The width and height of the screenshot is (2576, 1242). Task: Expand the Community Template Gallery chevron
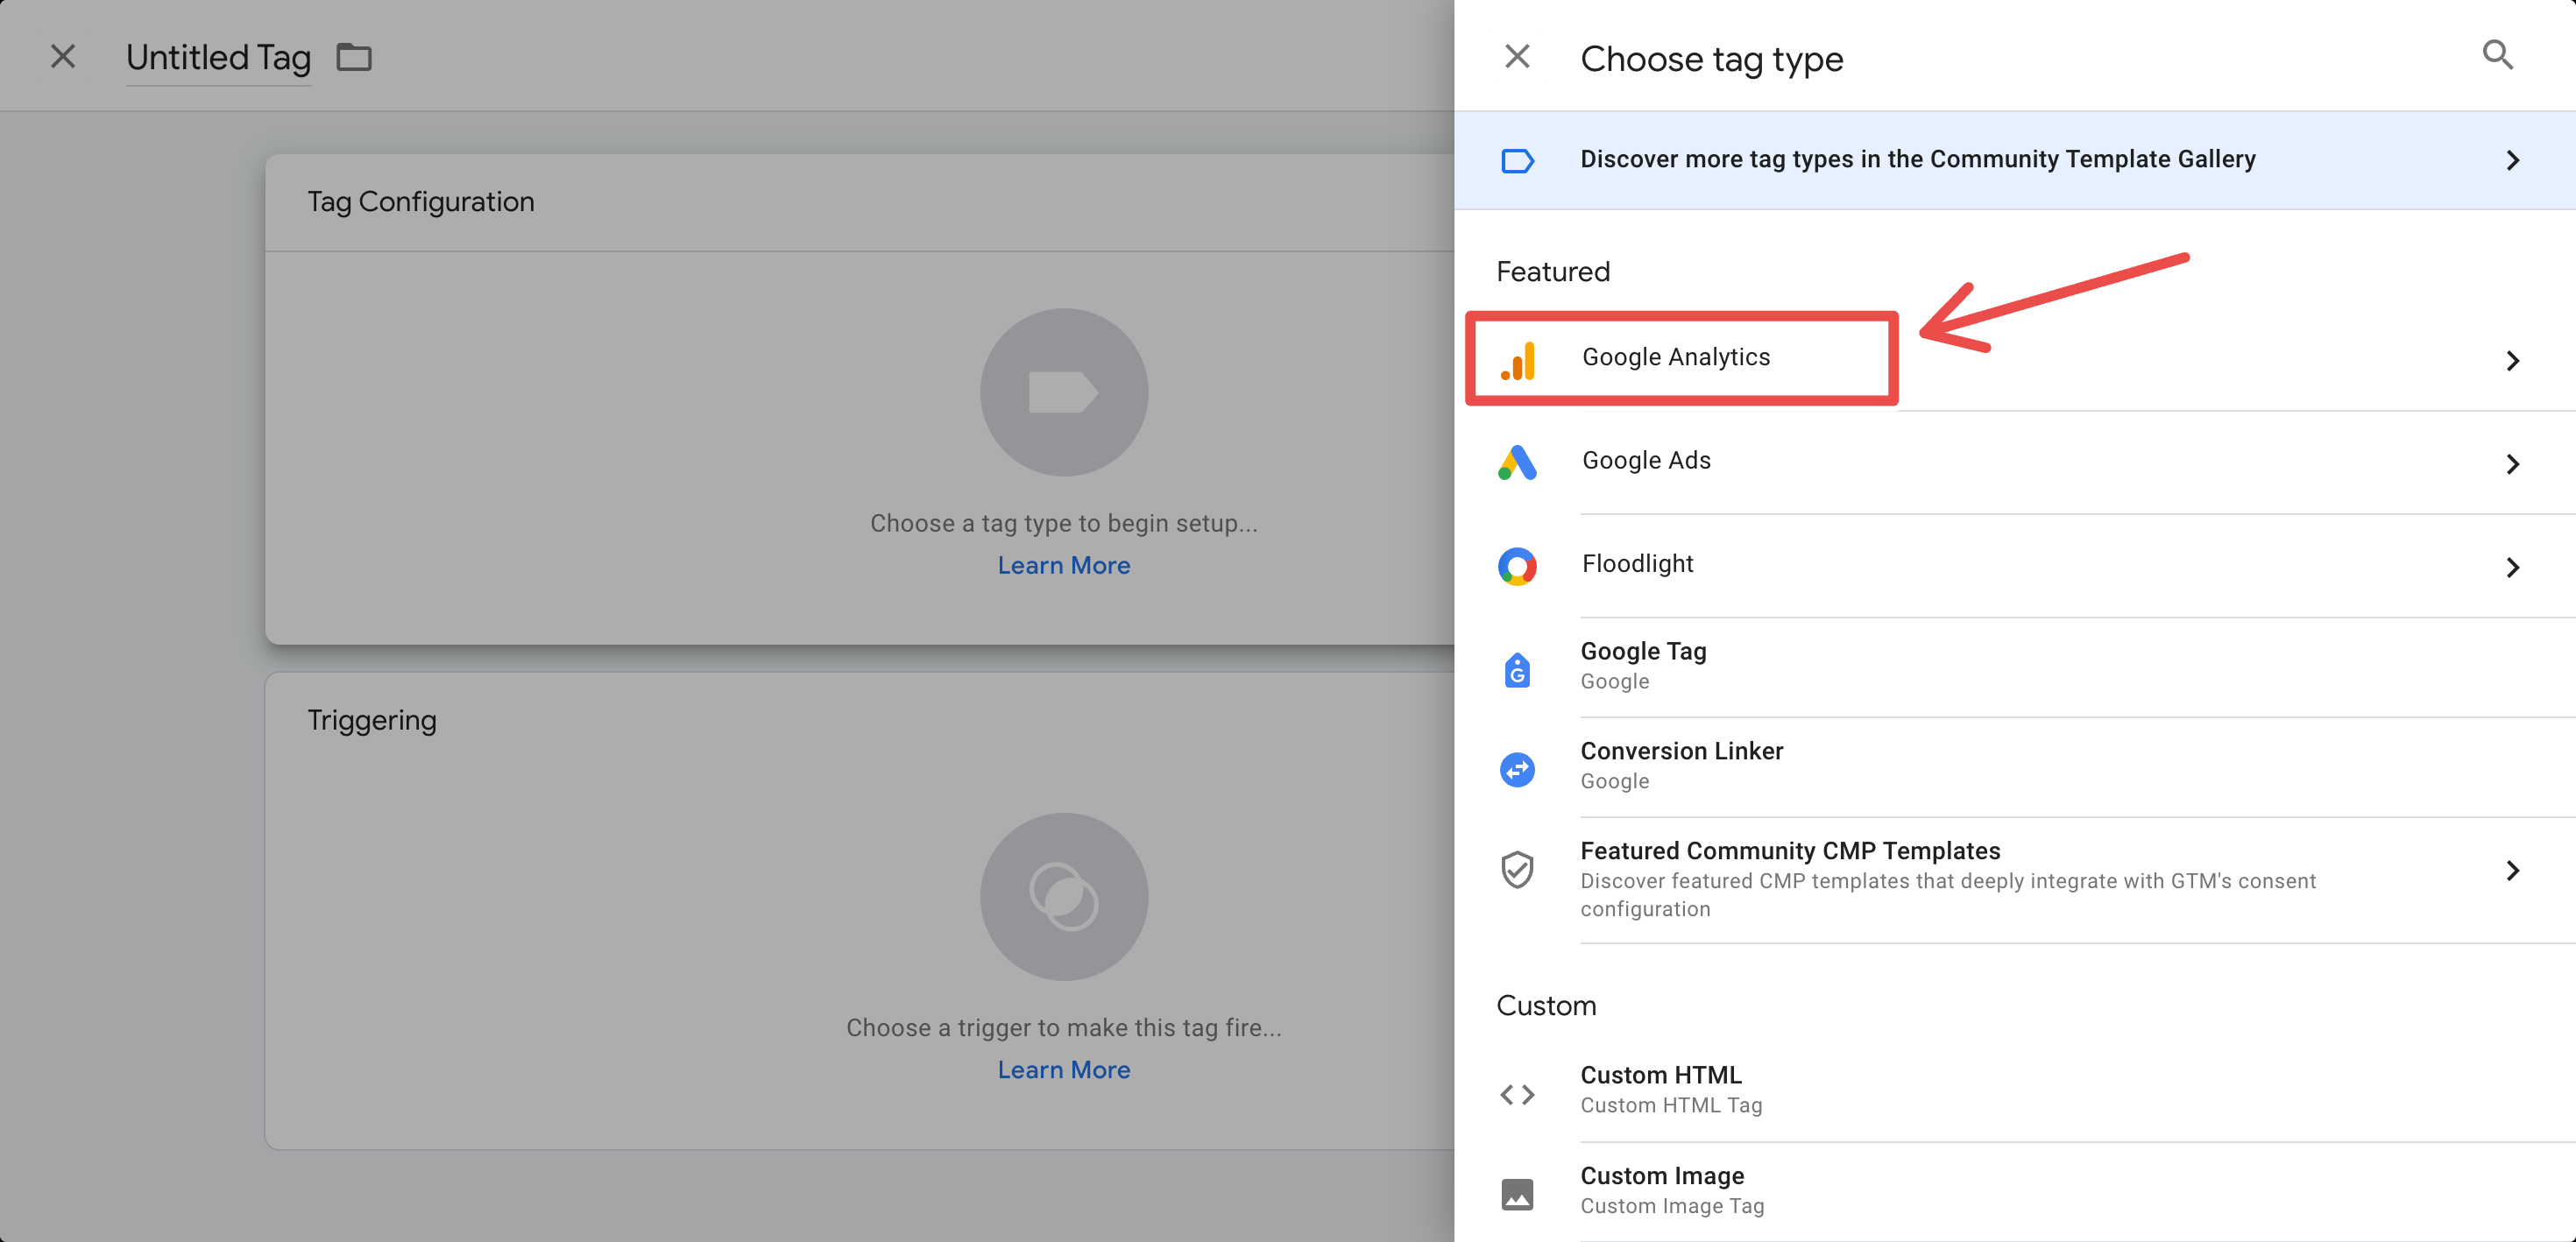pos(2513,160)
